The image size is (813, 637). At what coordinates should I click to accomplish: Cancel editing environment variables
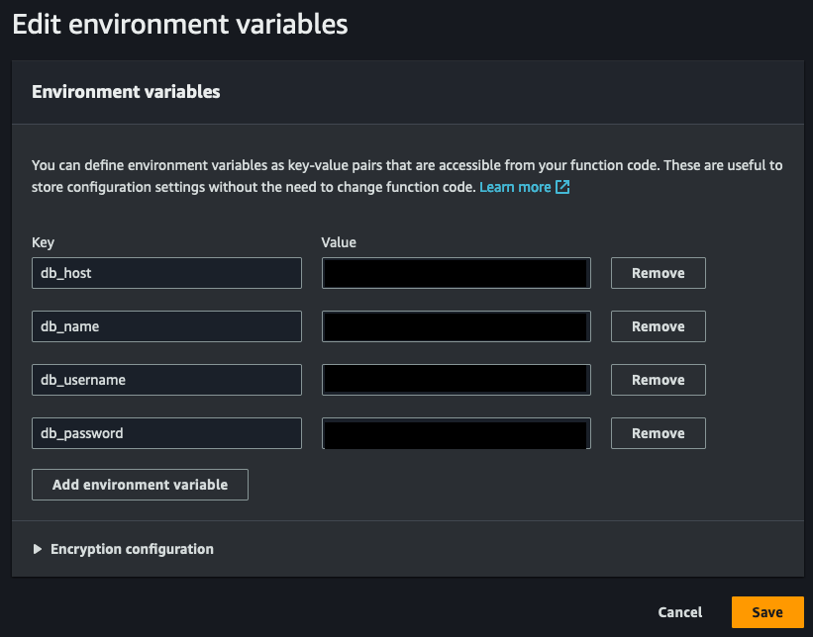679,611
